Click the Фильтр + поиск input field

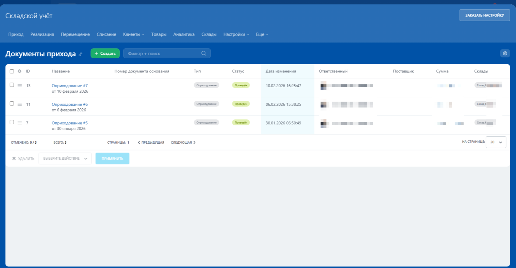coord(163,53)
